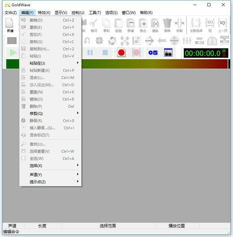Screen dimensions: 233x237
Task: Choose 覆盖(N) menu entry
Action: [x=50, y=92]
